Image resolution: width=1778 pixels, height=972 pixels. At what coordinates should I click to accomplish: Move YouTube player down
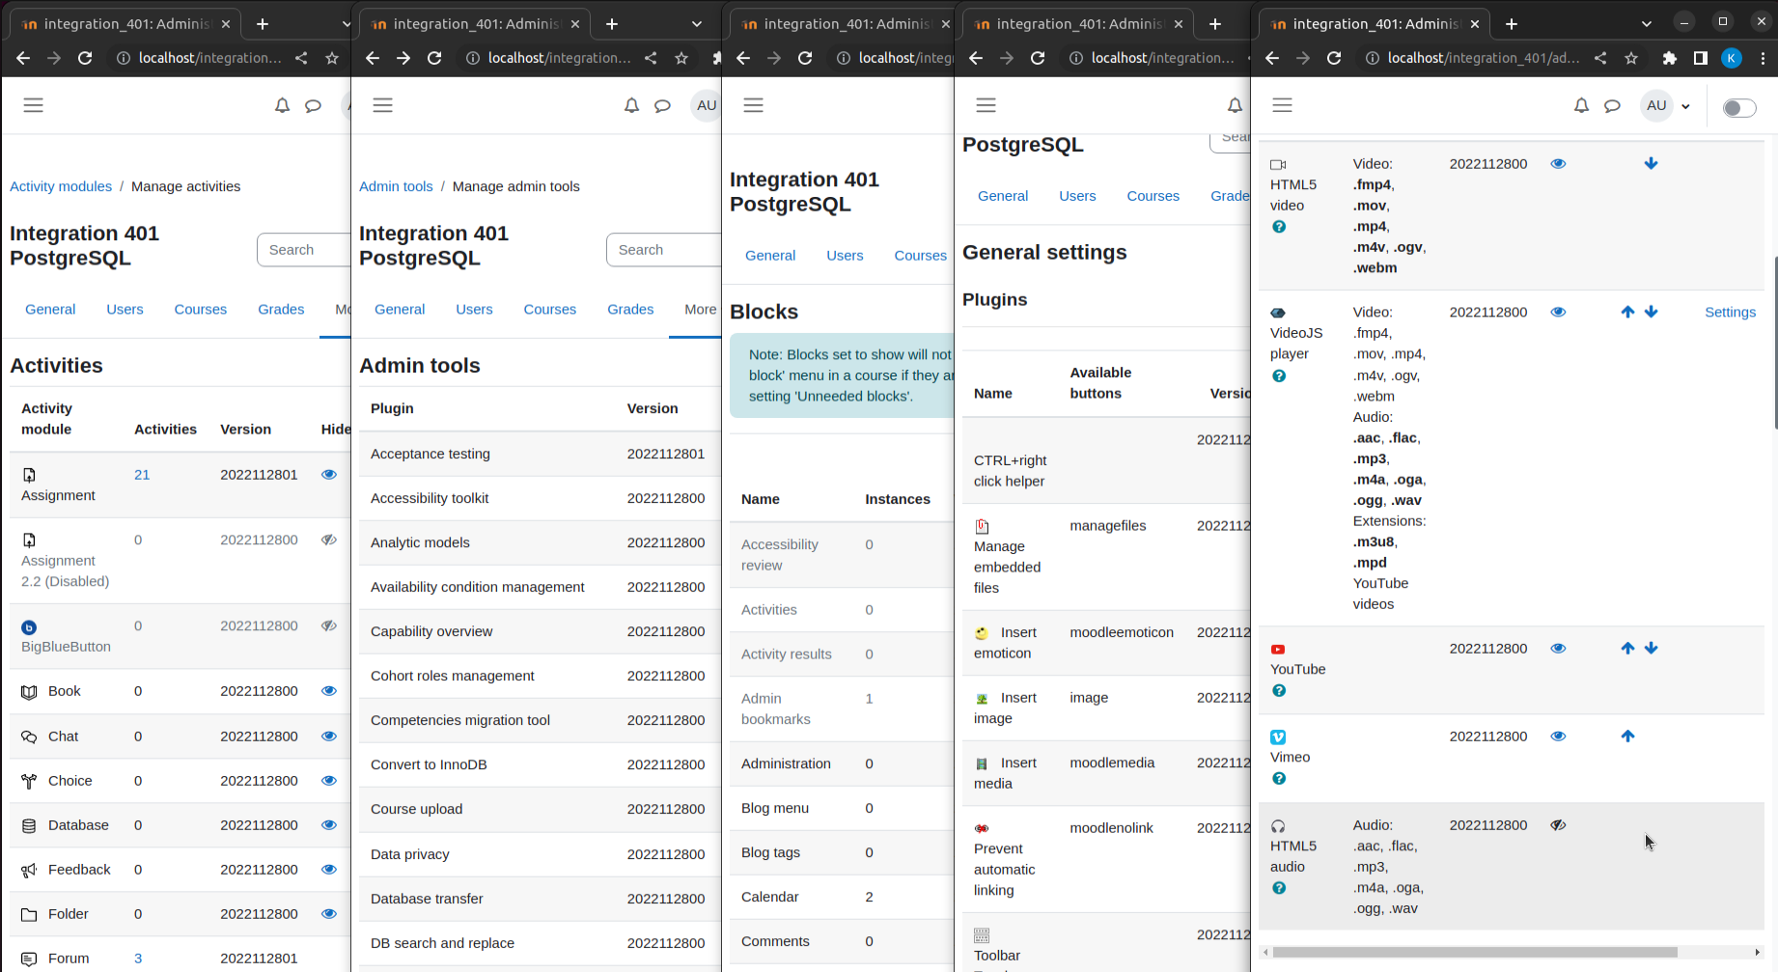click(x=1652, y=648)
